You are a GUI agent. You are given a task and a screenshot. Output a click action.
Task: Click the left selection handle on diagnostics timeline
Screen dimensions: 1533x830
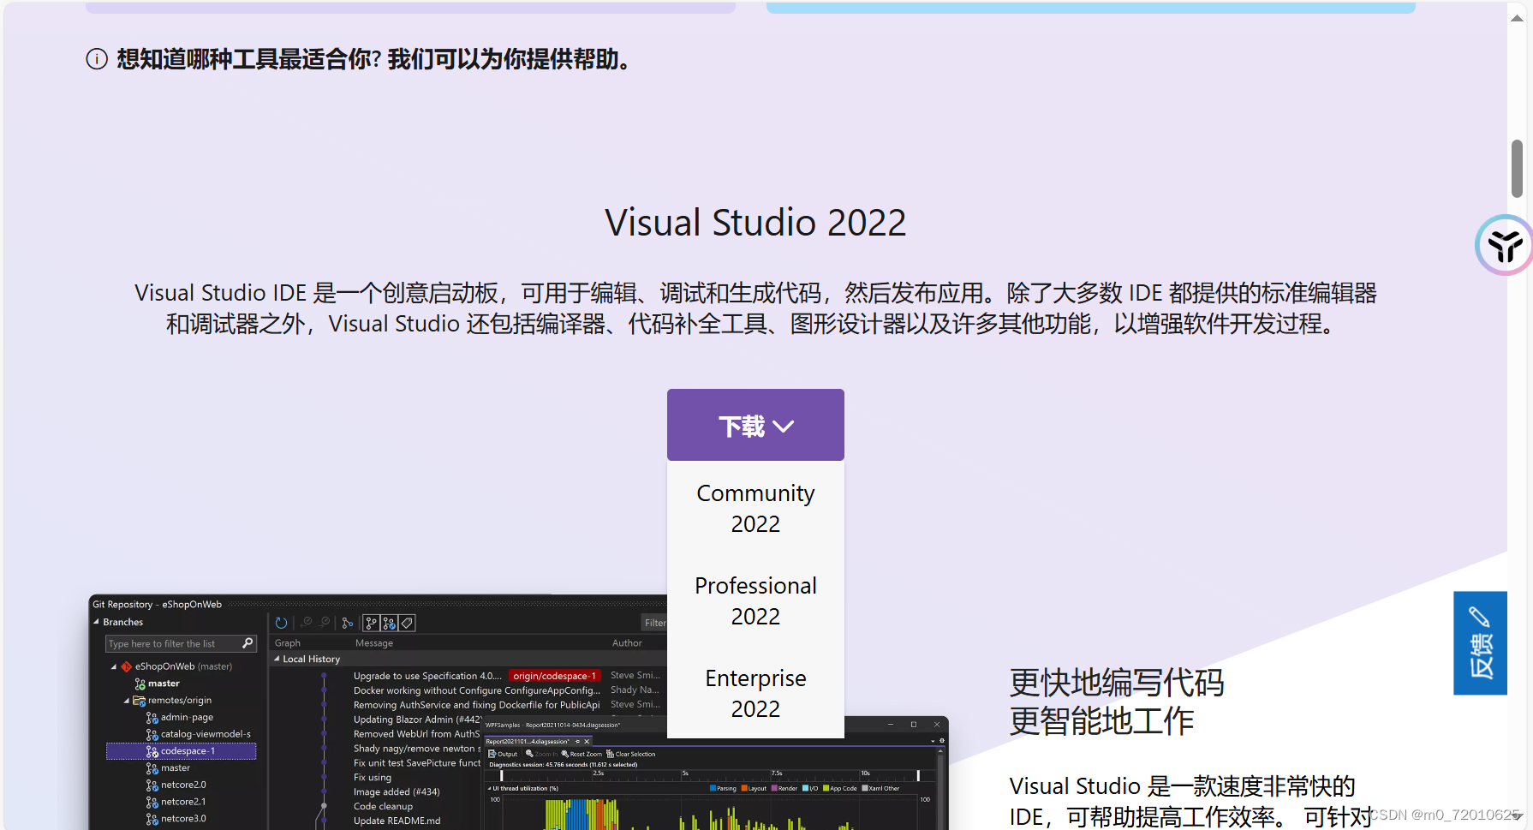(502, 775)
